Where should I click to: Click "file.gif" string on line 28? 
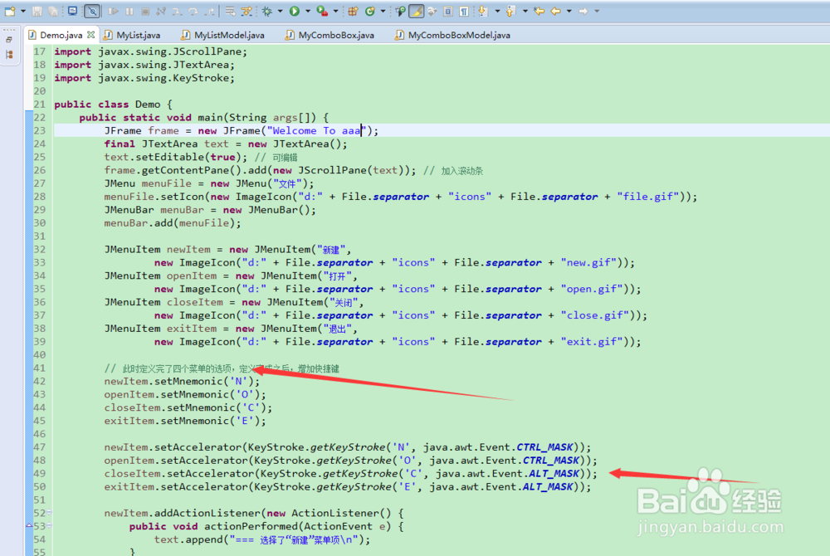point(648,197)
